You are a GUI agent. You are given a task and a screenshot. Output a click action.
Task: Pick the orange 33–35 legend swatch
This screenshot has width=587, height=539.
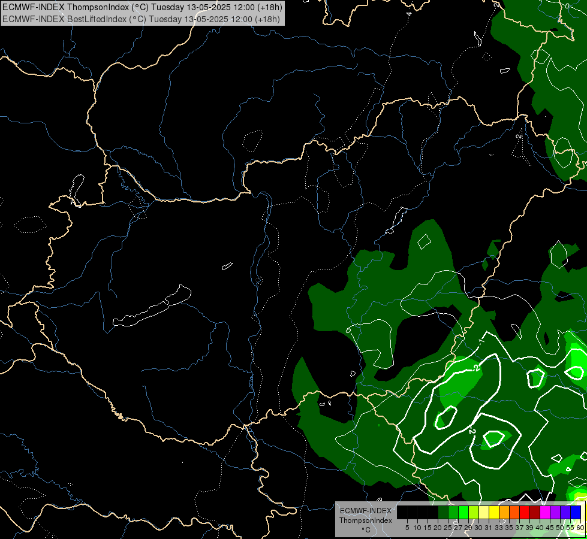504,512
